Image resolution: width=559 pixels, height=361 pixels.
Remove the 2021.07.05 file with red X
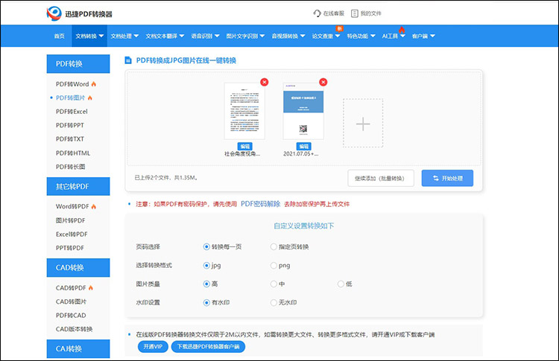click(323, 82)
